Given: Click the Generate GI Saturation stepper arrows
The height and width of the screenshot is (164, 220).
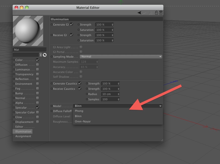Looking at the screenshot, I should point(112,30).
